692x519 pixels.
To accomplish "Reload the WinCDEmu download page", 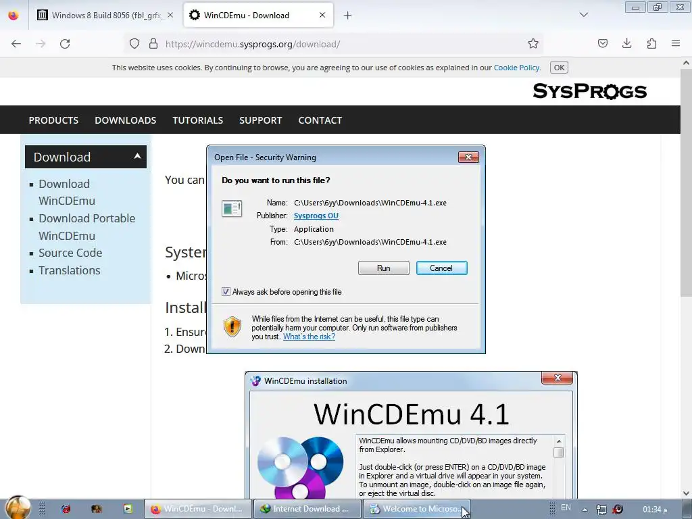I will click(x=65, y=44).
